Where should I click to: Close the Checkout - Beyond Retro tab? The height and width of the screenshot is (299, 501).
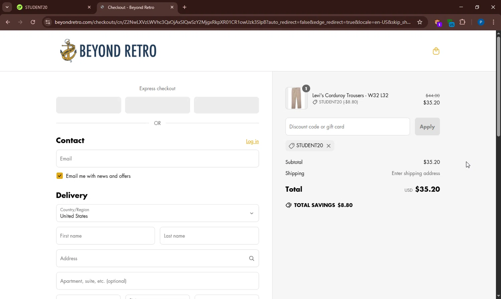pos(172,7)
